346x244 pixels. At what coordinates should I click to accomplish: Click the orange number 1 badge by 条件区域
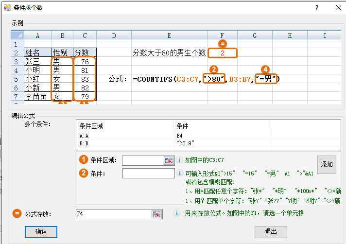click(83, 160)
